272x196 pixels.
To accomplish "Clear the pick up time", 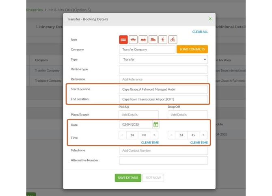I will (x=150, y=142).
